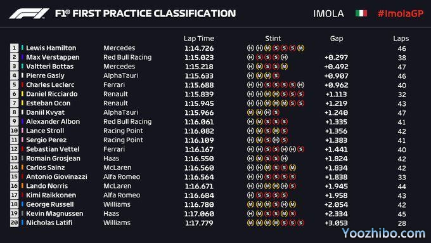
Task: Click Raikkonen's hard tyre stint icon
Action: tap(250, 195)
